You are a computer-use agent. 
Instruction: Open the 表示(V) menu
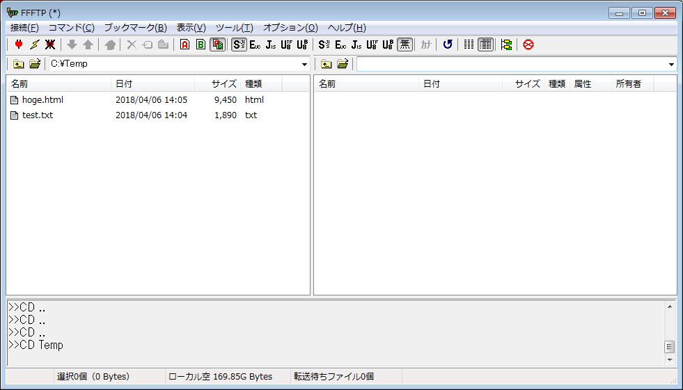191,28
